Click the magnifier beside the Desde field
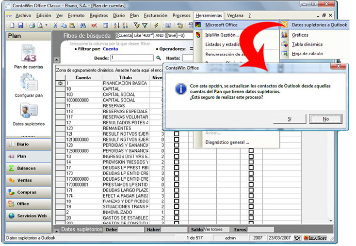 tap(159, 58)
